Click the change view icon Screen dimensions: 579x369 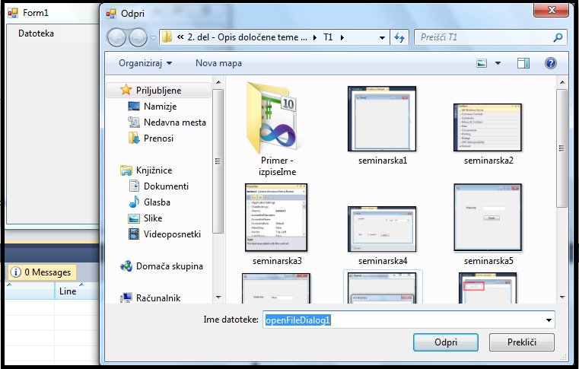pyautogui.click(x=482, y=63)
